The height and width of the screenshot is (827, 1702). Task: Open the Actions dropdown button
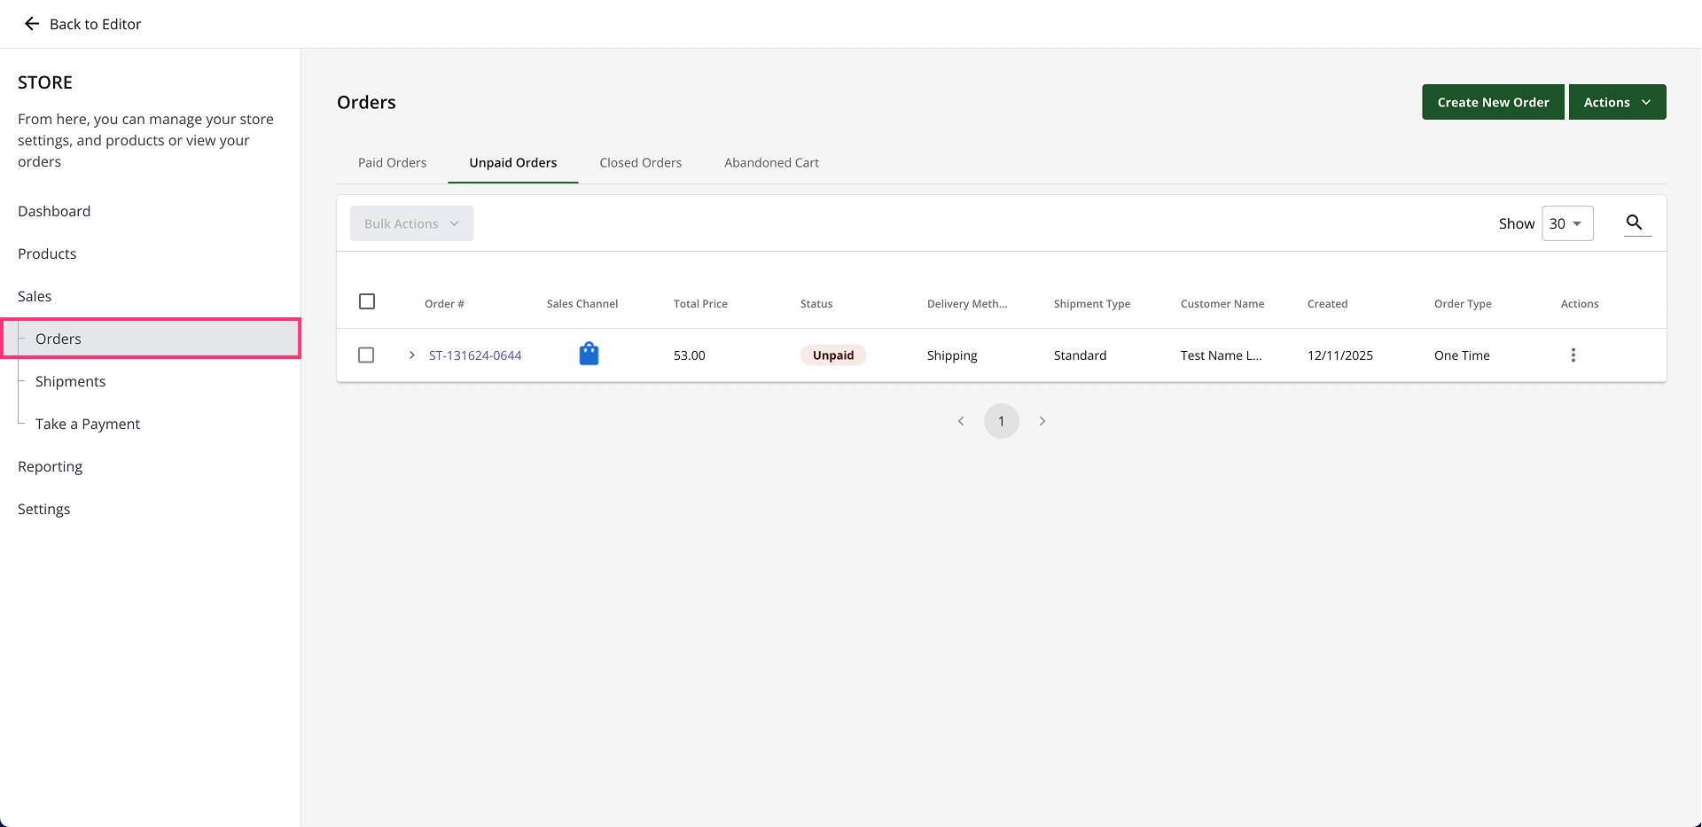[x=1618, y=102]
